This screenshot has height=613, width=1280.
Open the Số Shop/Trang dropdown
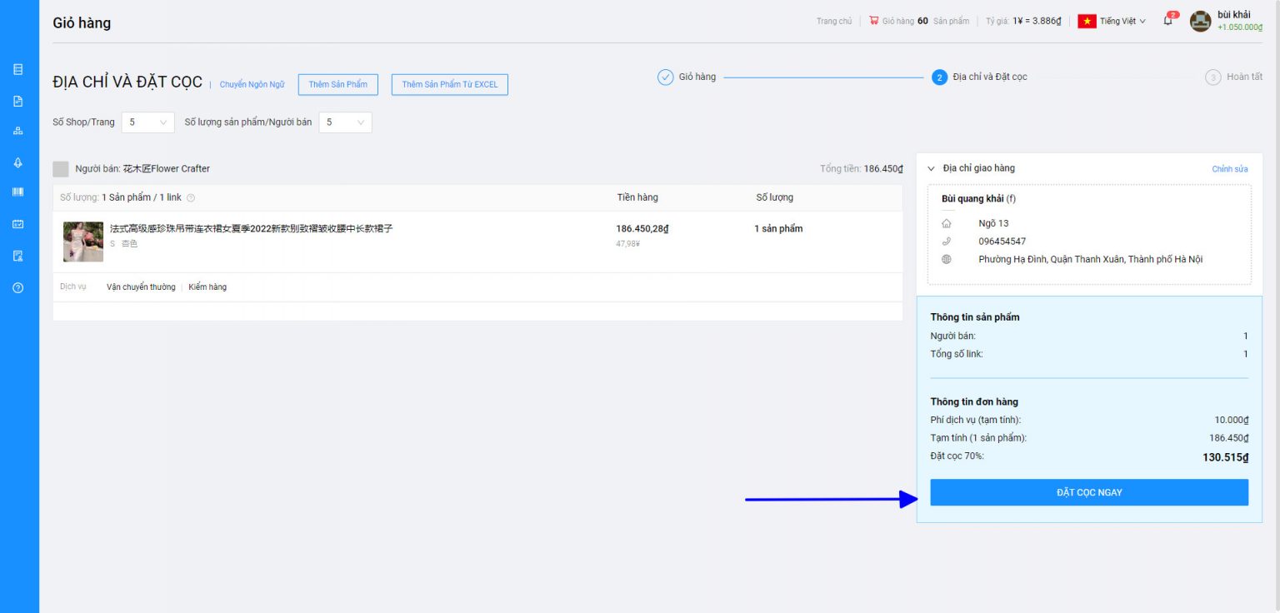point(147,122)
